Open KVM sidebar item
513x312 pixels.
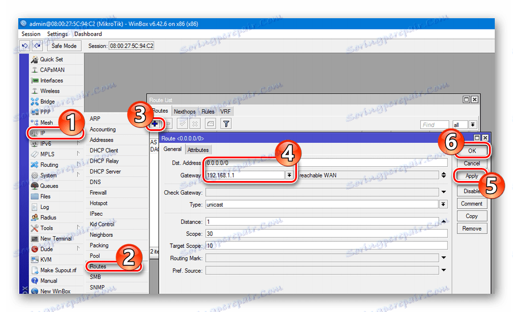pos(56,260)
